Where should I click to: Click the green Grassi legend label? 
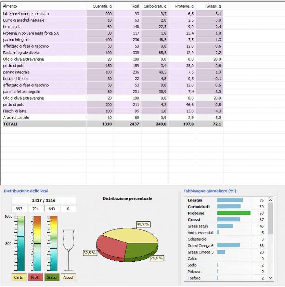tap(52, 277)
